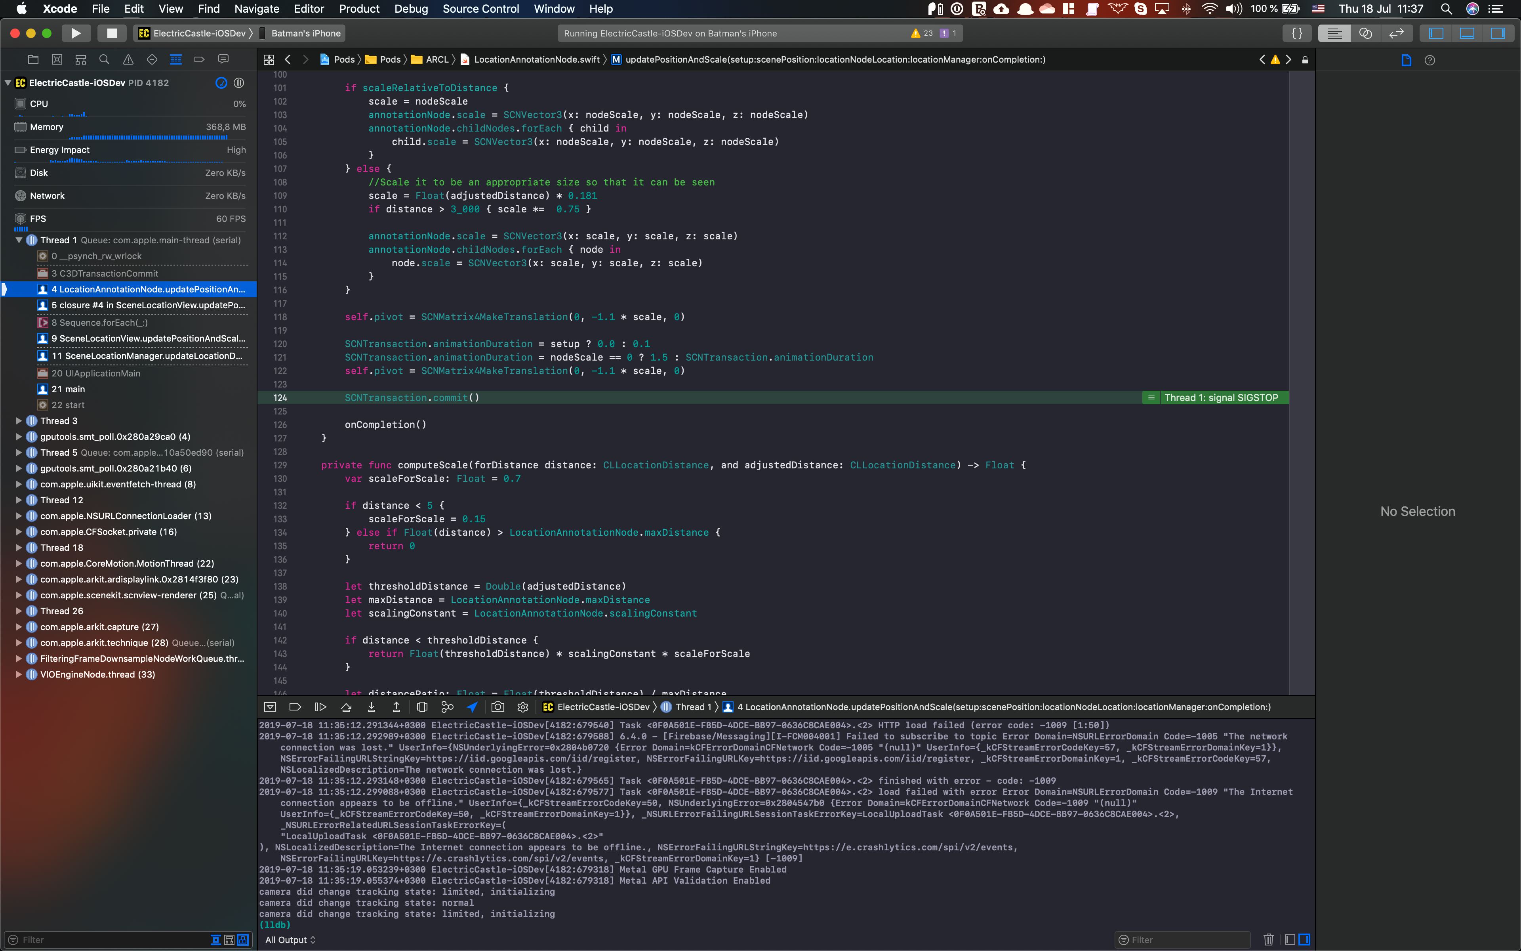Toggle breakpoints activation in debug bar
1521x951 pixels.
click(x=295, y=707)
